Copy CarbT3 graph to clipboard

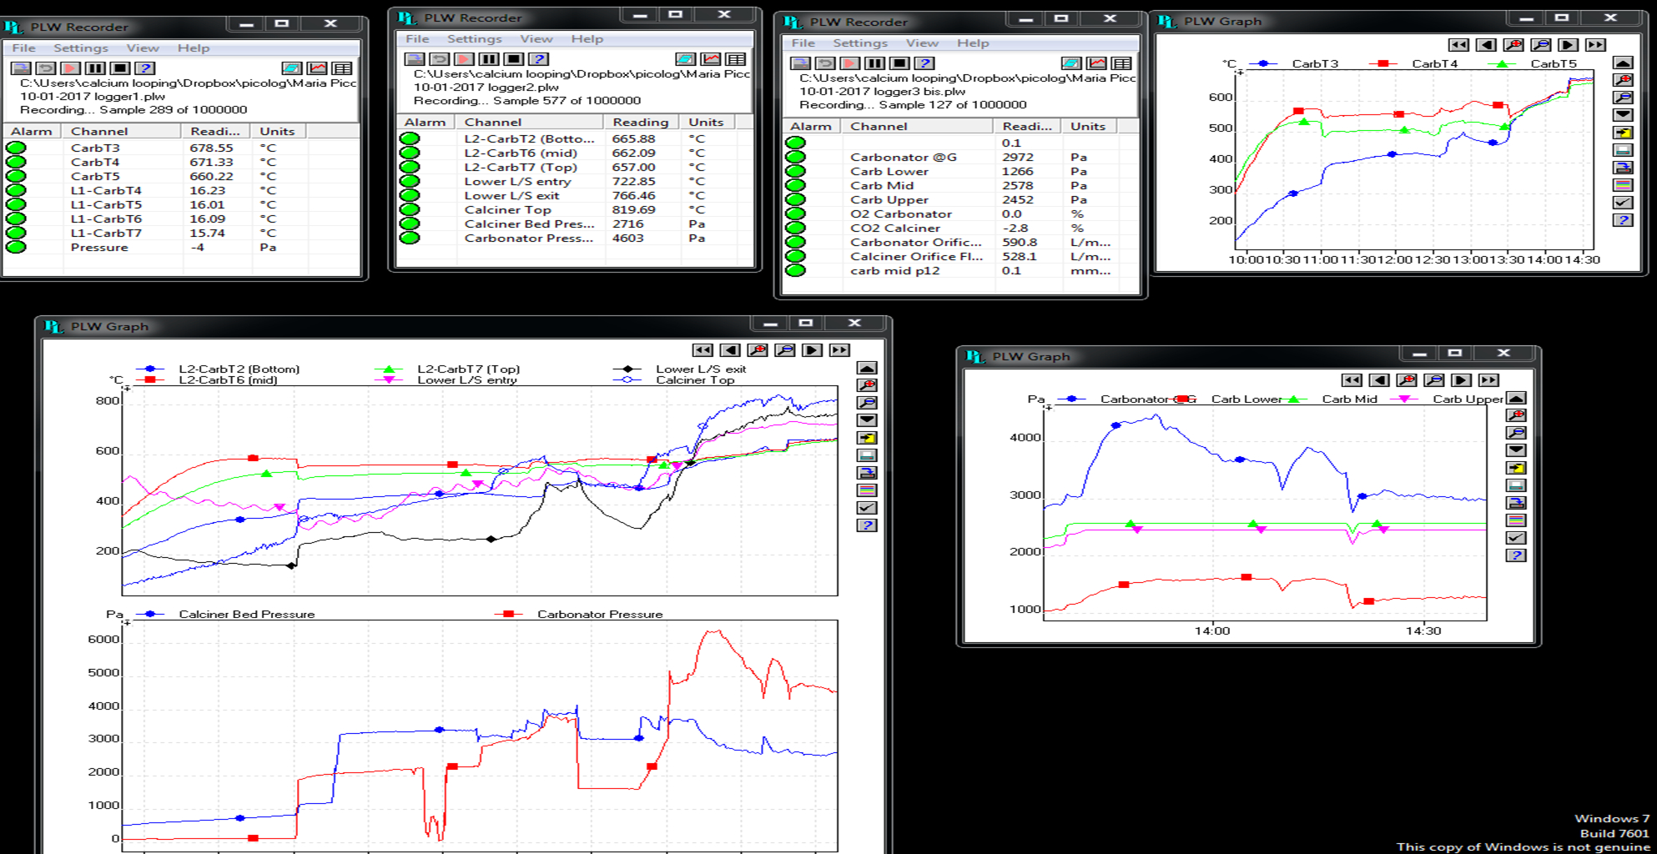[x=1623, y=133]
